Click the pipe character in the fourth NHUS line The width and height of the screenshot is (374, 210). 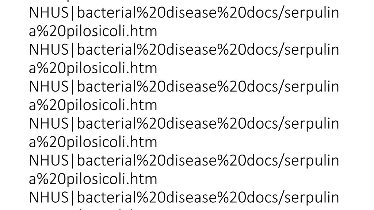pyautogui.click(x=73, y=124)
